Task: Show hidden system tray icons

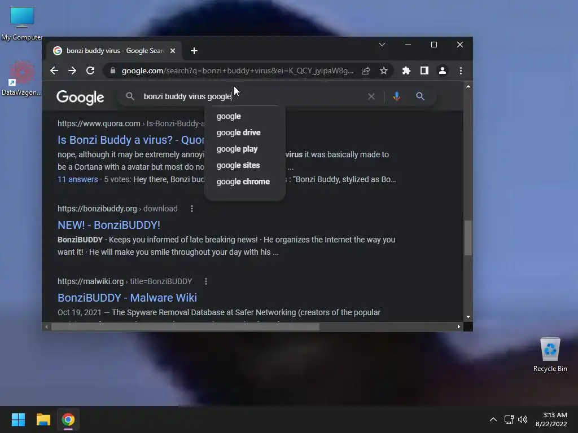Action: pyautogui.click(x=493, y=419)
